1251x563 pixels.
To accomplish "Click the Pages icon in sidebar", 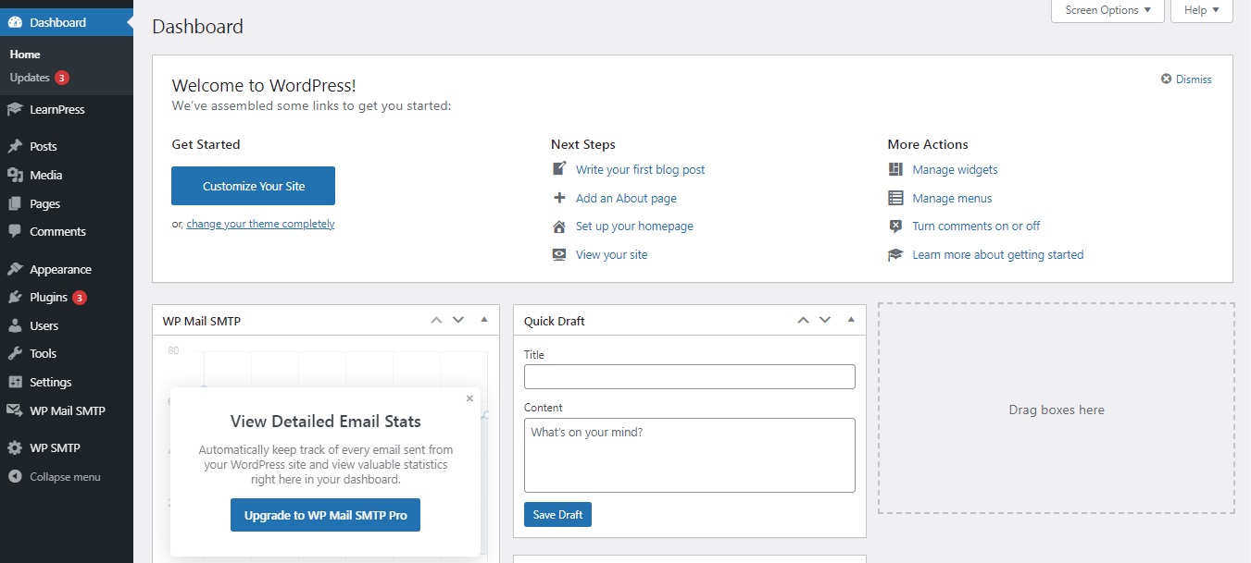I will (15, 203).
